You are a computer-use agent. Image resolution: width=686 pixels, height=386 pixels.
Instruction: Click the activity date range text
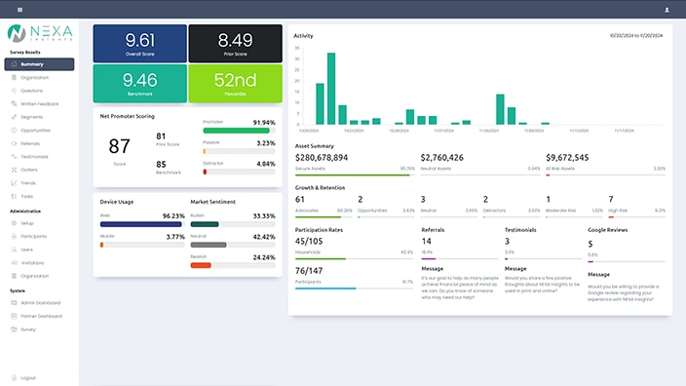636,35
